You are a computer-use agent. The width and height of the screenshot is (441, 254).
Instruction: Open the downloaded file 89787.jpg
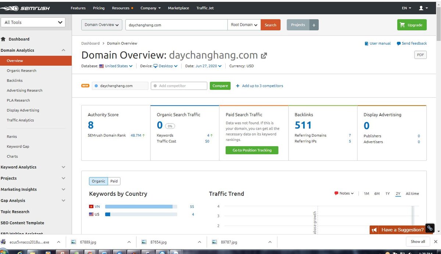229,242
